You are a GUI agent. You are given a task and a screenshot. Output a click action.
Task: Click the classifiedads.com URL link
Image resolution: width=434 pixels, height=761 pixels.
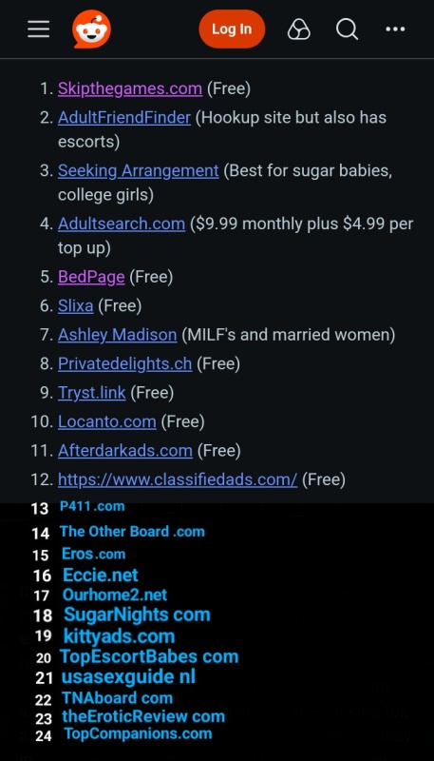178,479
